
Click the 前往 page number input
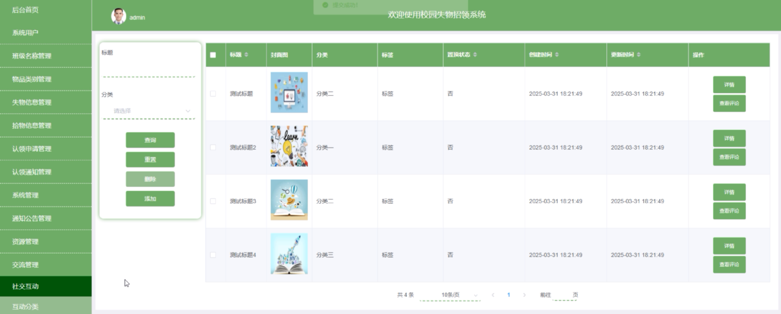point(564,295)
